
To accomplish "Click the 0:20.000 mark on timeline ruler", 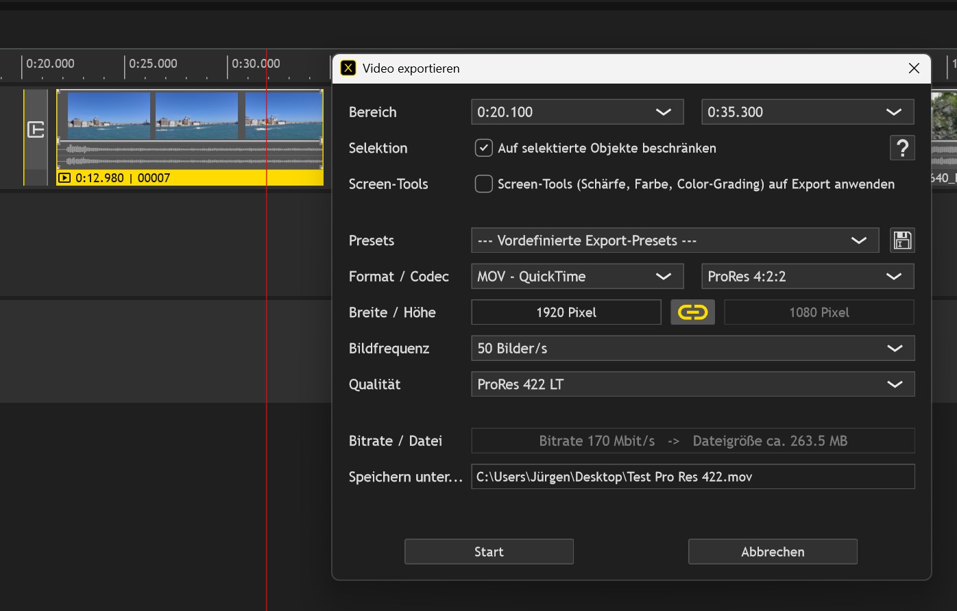I will (x=50, y=64).
